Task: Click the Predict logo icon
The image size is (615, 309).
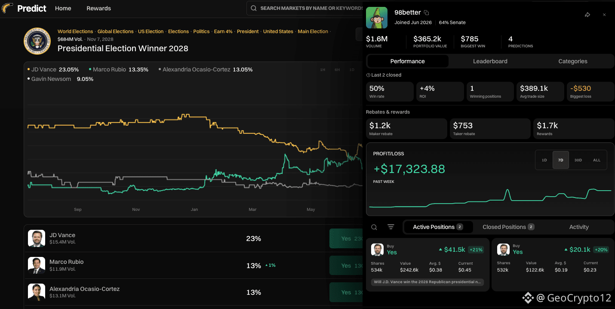Action: tap(8, 8)
